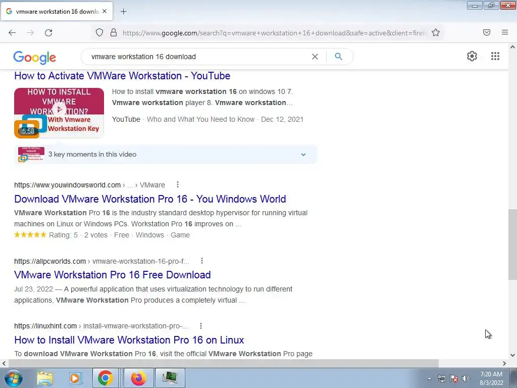517x388 pixels.
Task: Open the monitor application on the taskbar
Action: coord(170,378)
